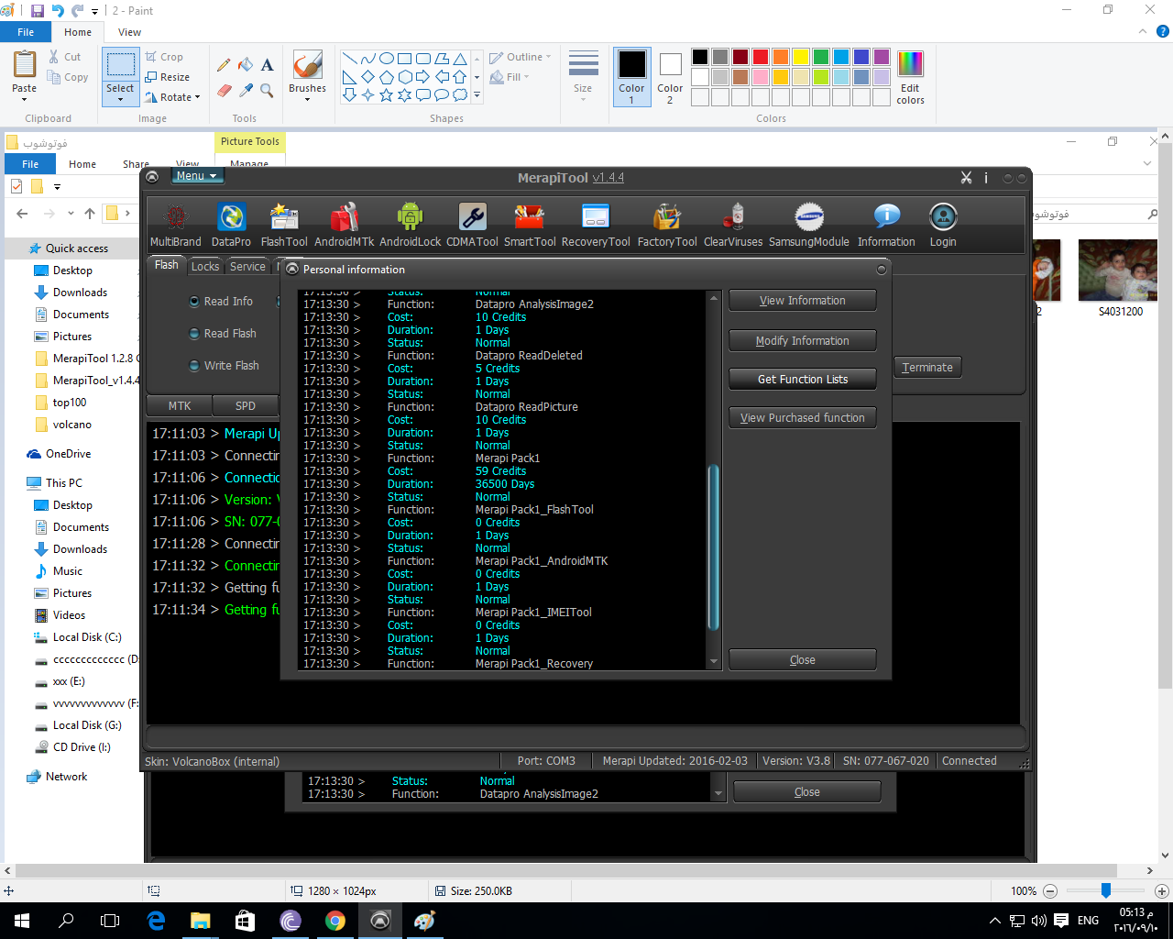Screen dimensions: 1173x939
Task: Open Microsoft Edge from the taskbar
Action: coord(156,920)
